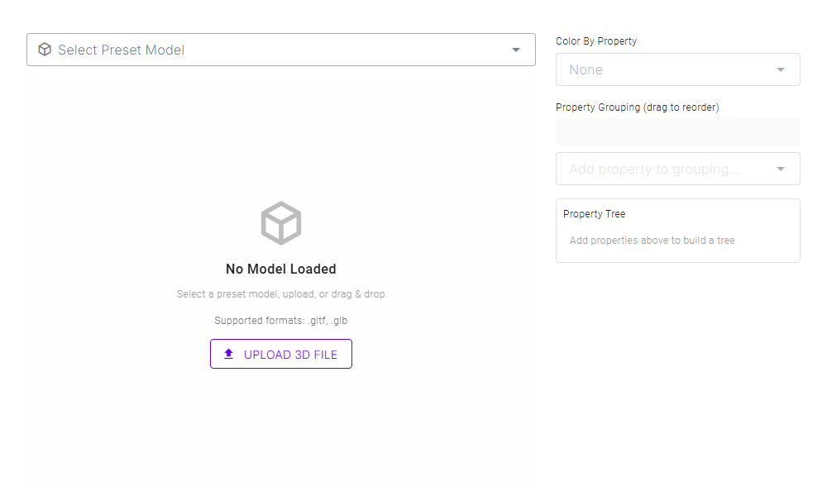The image size is (827, 496).
Task: Click the No Model Loaded heading
Action: coord(281,269)
